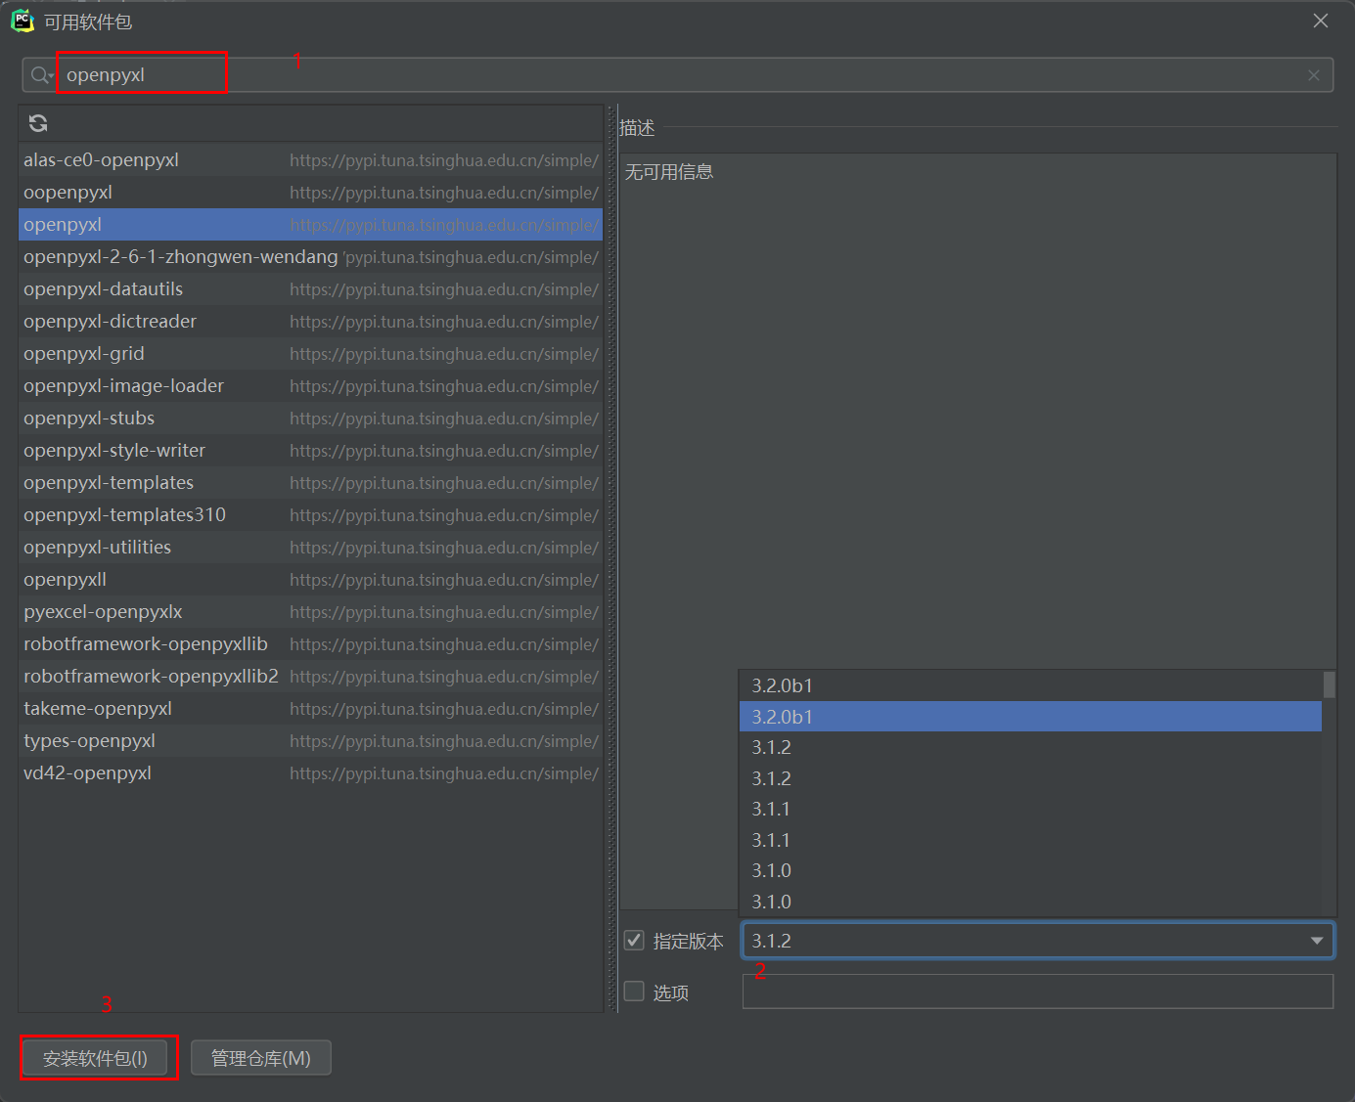Click the options text input field
Screen dimensions: 1355x1102
pyautogui.click(x=1037, y=992)
